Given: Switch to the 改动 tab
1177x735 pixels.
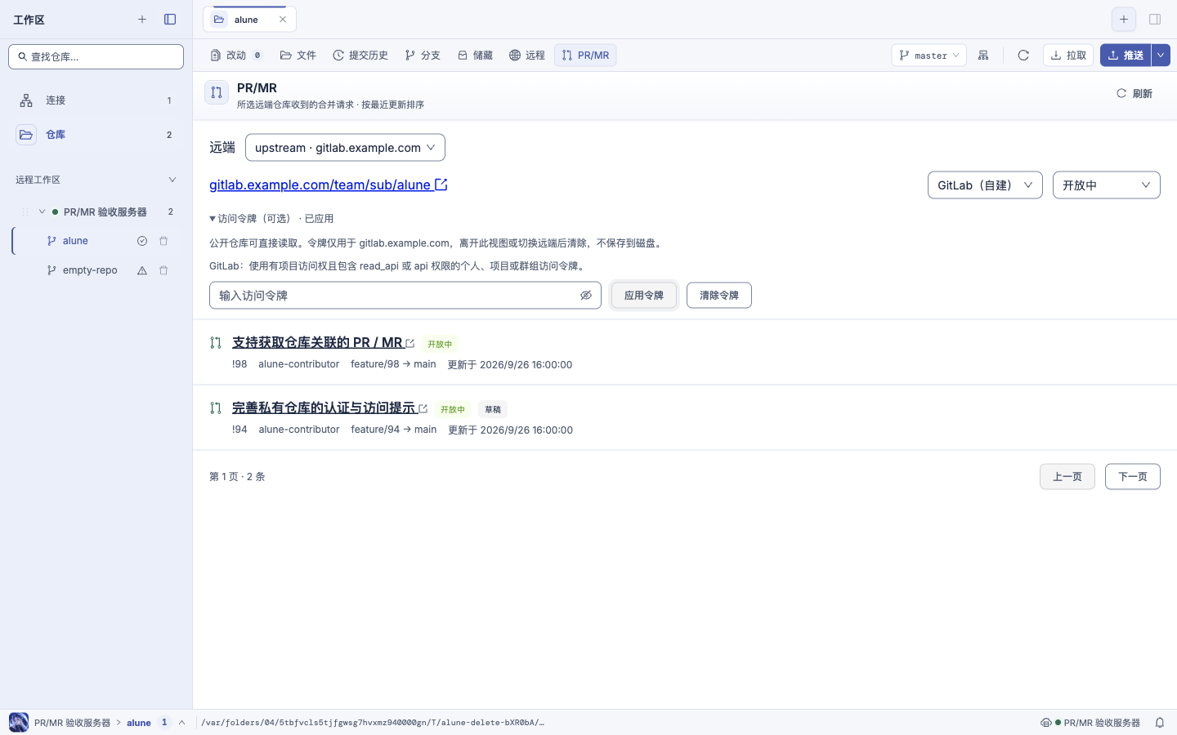Looking at the screenshot, I should (236, 56).
